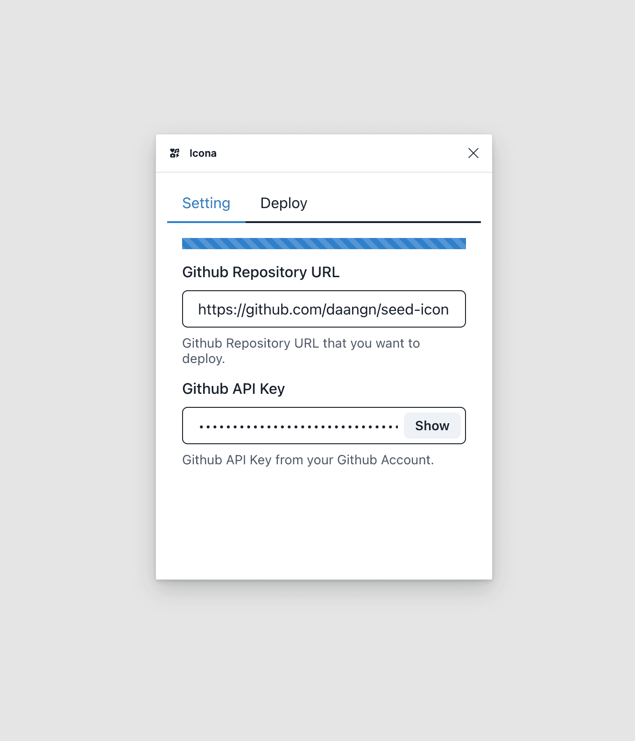Click the word "deploy." in the helper text
Image resolution: width=635 pixels, height=741 pixels.
click(x=204, y=359)
